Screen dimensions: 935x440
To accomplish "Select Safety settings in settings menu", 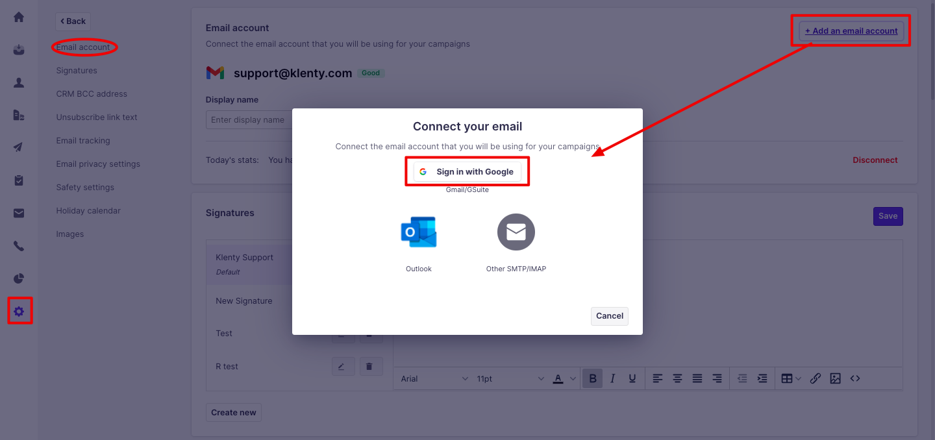I will pos(85,188).
